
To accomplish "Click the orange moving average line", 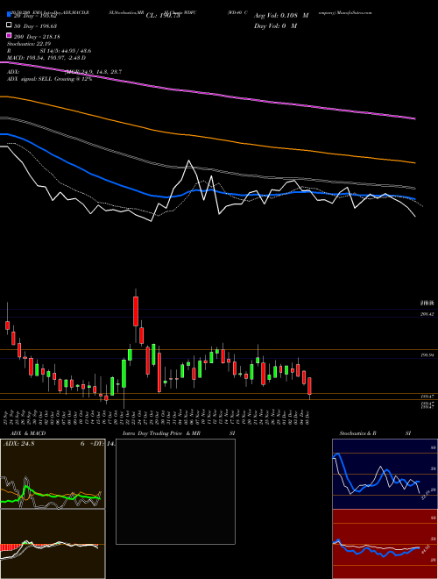I will (x=207, y=138).
